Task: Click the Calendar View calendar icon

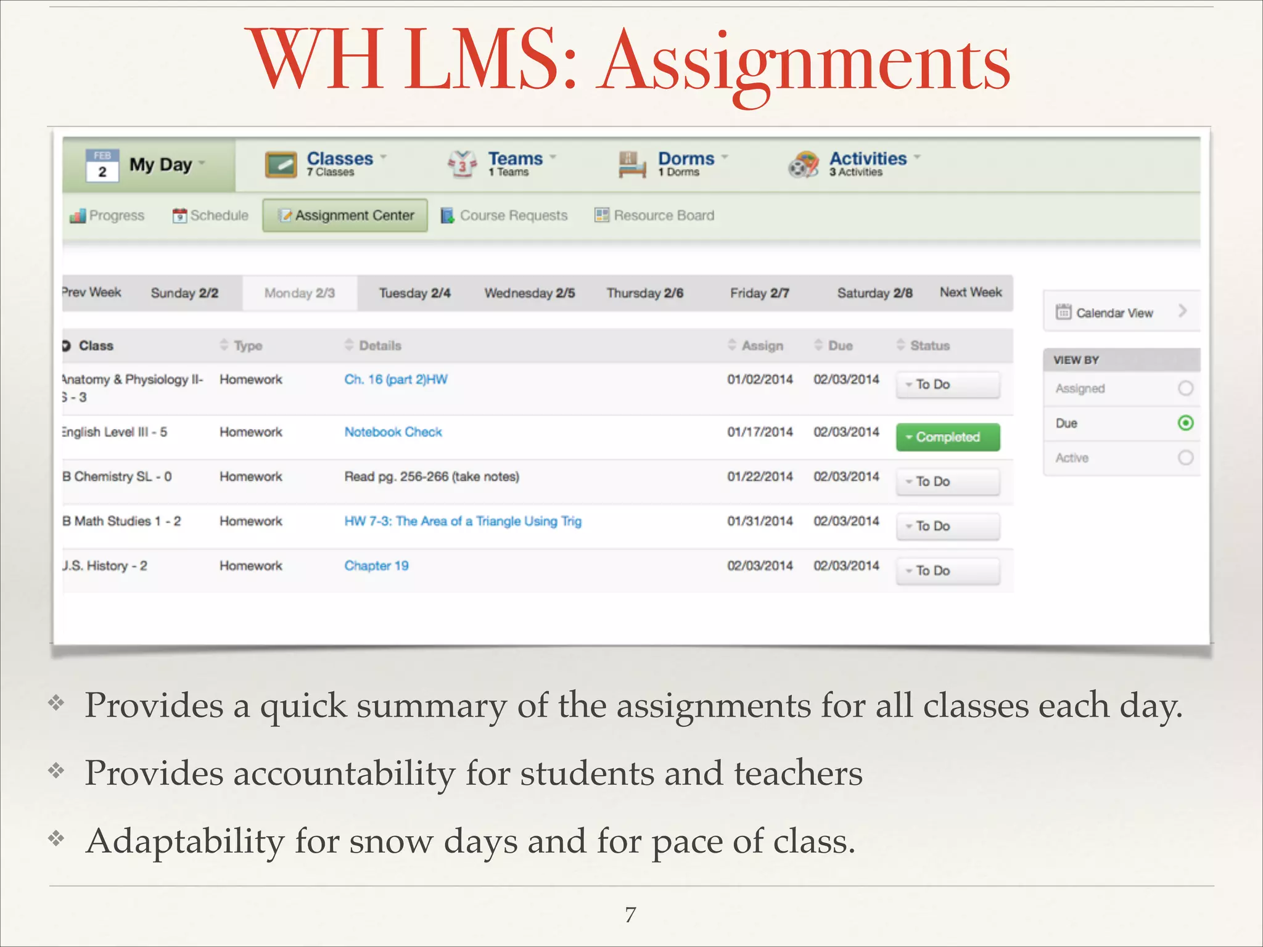Action: pyautogui.click(x=1063, y=313)
